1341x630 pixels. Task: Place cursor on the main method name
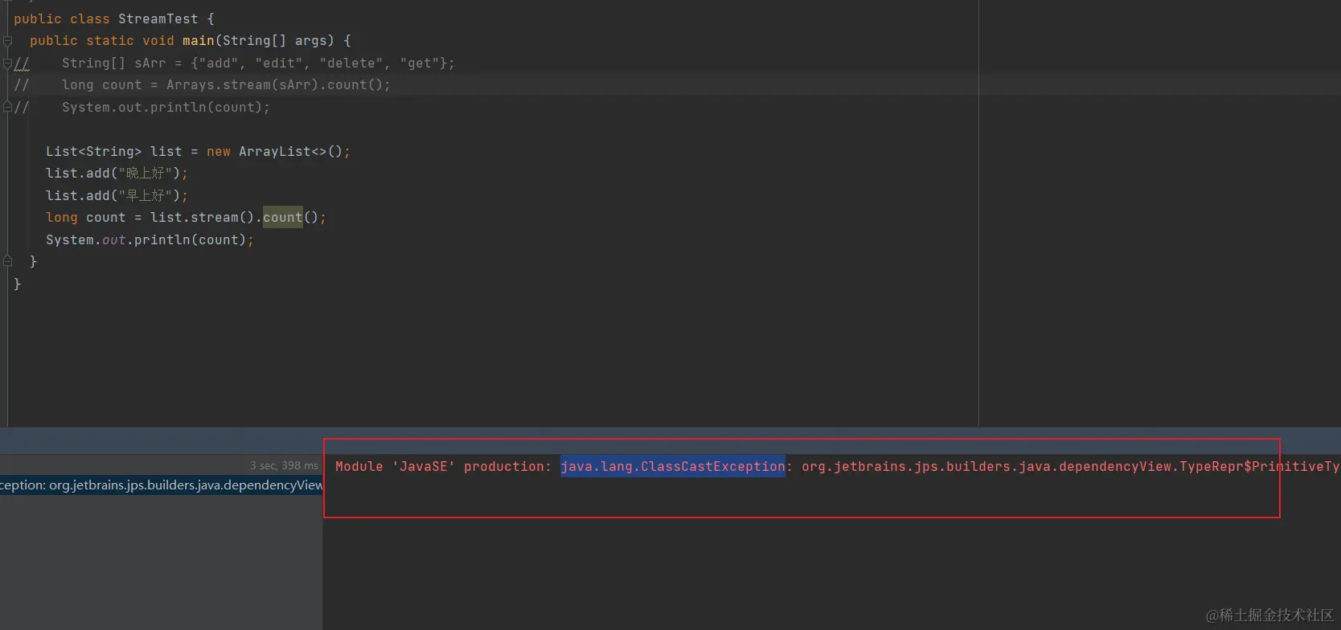pyautogui.click(x=198, y=40)
